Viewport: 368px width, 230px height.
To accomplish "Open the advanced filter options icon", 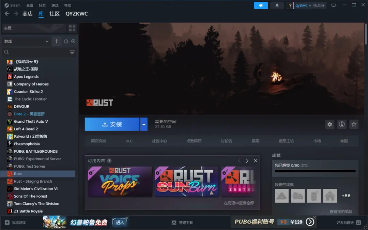I will pyautogui.click(x=72, y=52).
